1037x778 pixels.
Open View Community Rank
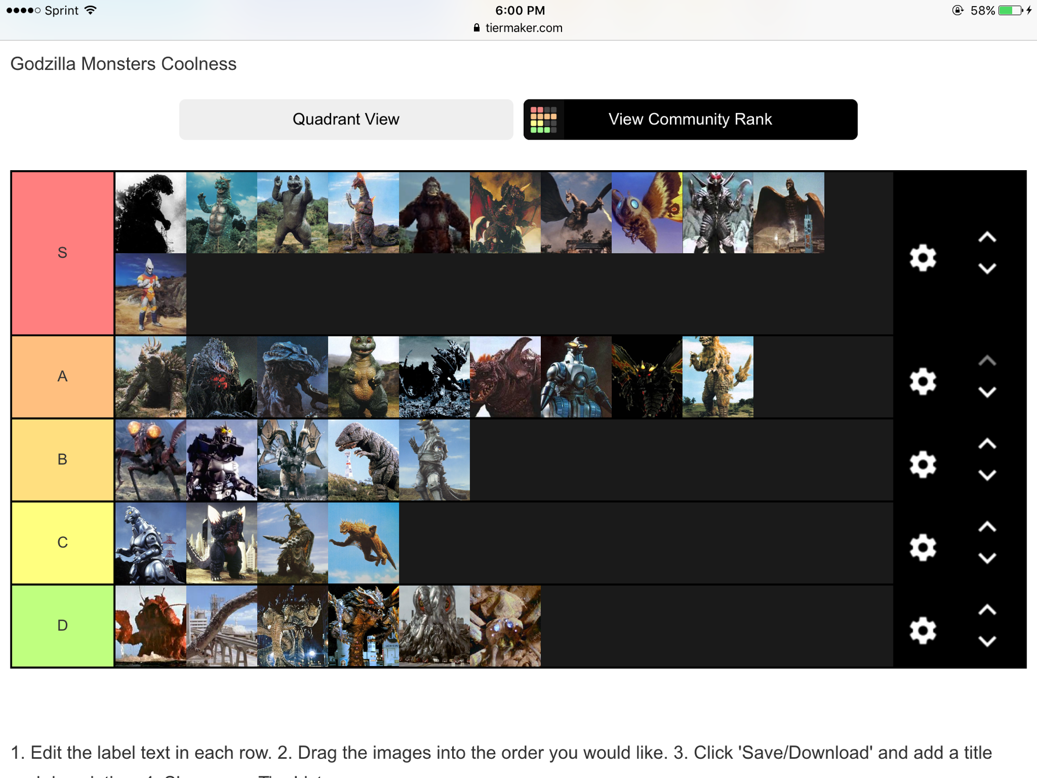coord(690,119)
